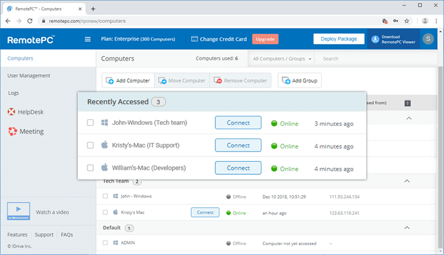Click the upload arrow icon in table header
Image resolution: width=444 pixels, height=255 pixels.
tap(407, 104)
